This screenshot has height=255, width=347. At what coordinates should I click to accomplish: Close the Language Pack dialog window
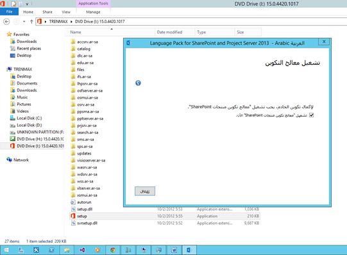[324, 42]
